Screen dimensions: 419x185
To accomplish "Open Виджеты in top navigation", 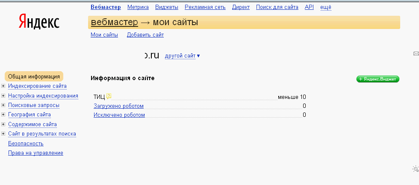I will (x=167, y=7).
